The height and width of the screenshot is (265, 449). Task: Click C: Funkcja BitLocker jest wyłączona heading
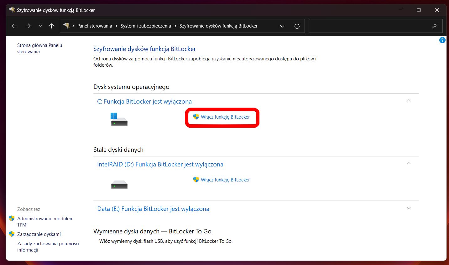[144, 101]
